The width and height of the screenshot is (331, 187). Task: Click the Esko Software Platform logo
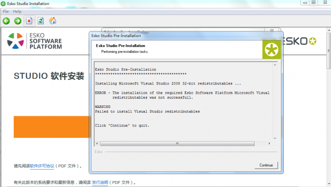(34, 40)
